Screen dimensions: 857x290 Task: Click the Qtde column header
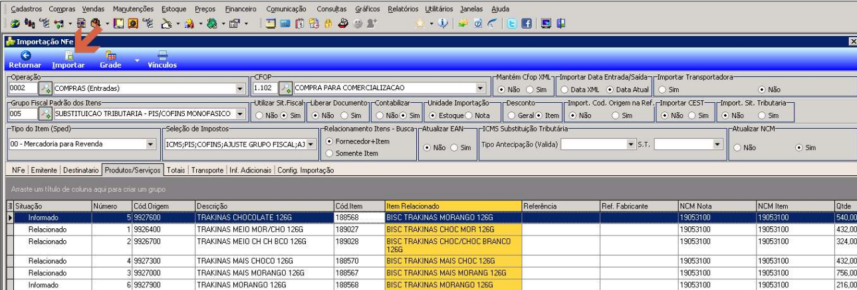tap(845, 206)
